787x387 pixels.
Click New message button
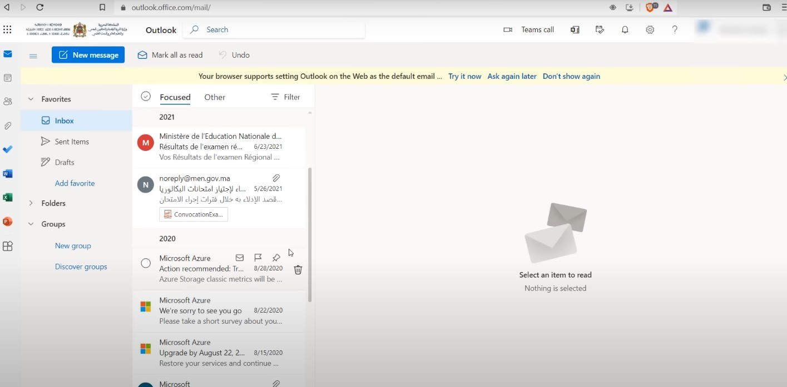coord(88,55)
